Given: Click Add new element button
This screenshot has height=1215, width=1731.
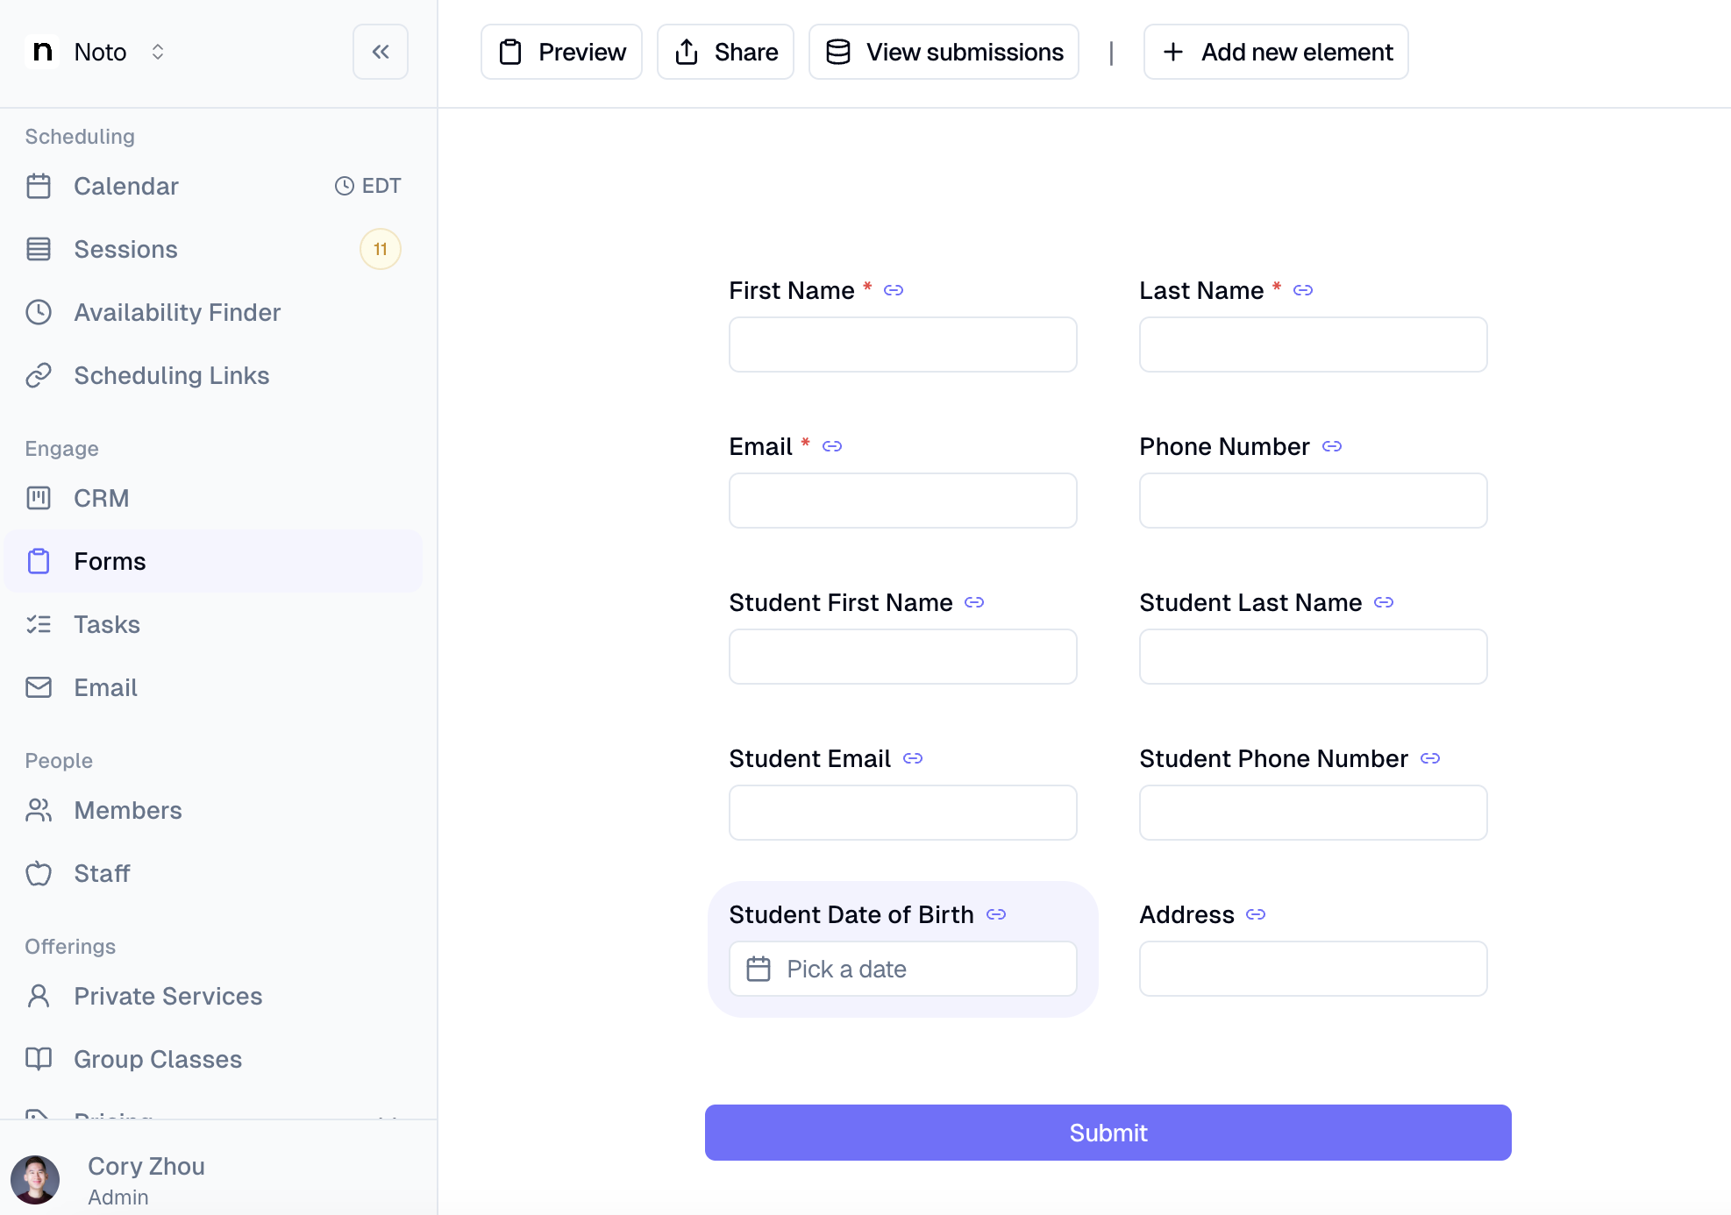Looking at the screenshot, I should point(1276,52).
